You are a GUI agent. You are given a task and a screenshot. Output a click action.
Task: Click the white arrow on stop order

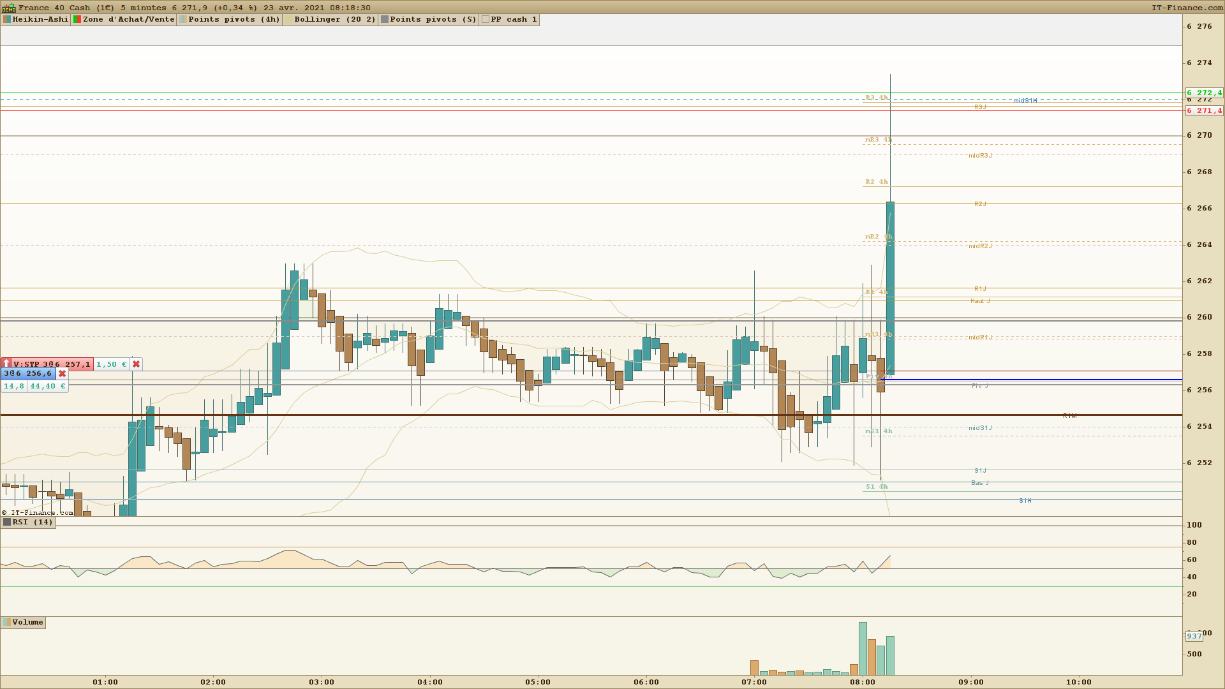[6, 364]
